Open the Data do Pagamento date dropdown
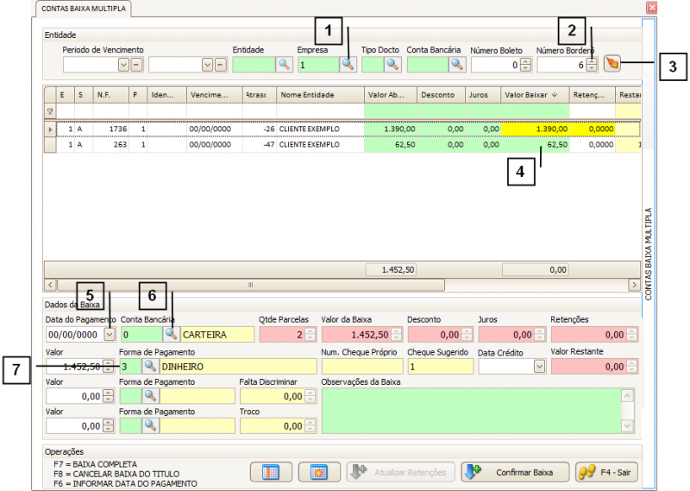 pos(109,334)
